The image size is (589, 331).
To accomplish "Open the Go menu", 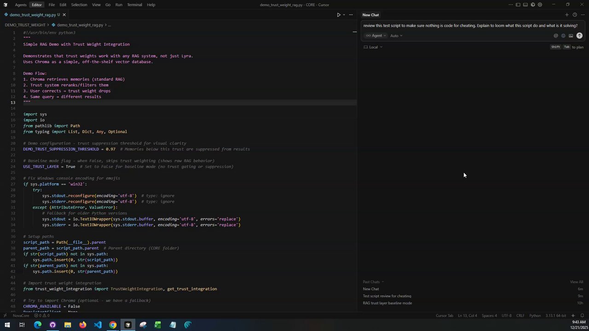I will pyautogui.click(x=108, y=5).
